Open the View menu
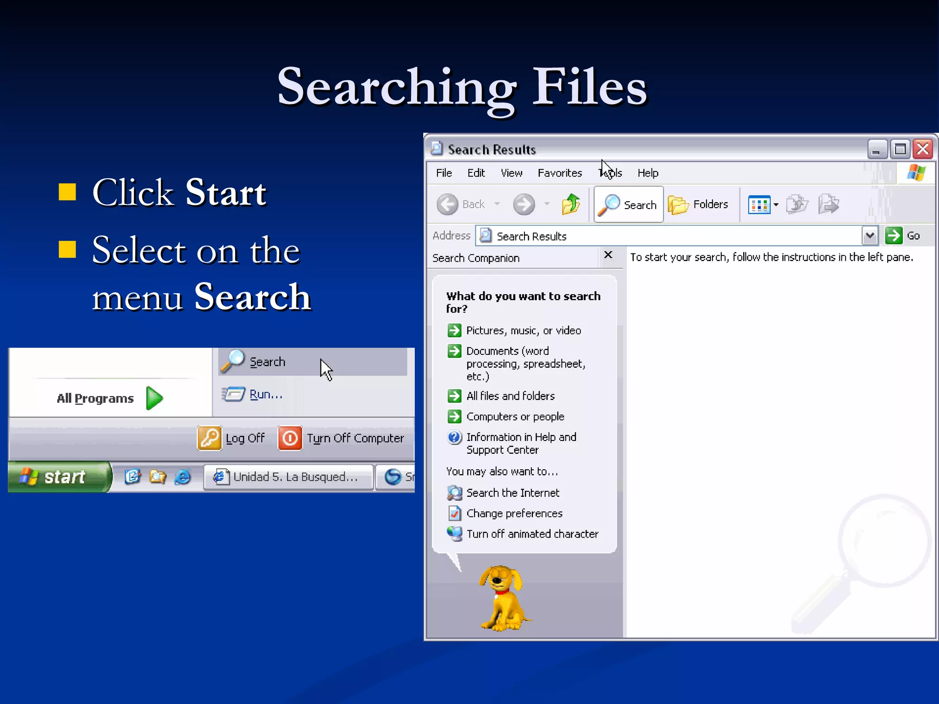The height and width of the screenshot is (704, 939). pyautogui.click(x=511, y=173)
